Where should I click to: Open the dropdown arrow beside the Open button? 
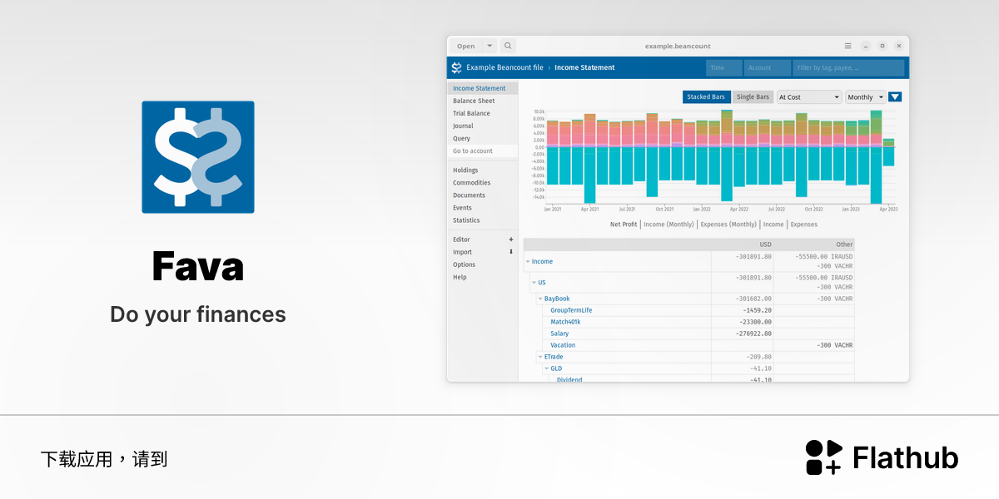490,46
